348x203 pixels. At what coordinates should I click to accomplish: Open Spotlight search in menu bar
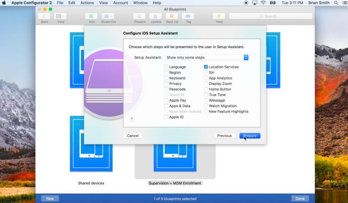pos(336,3)
